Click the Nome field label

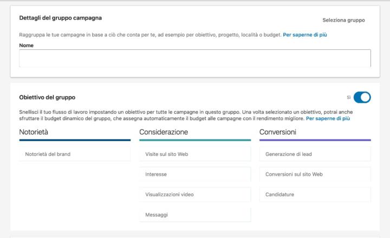coord(26,45)
